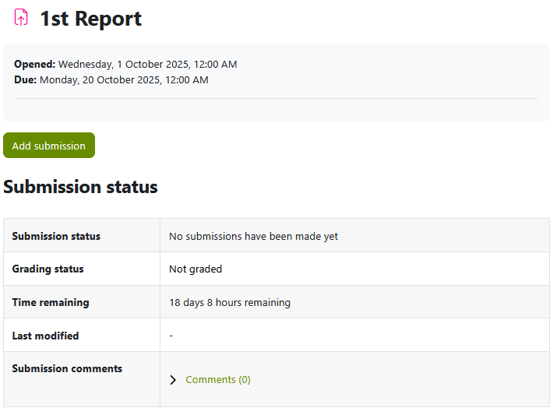This screenshot has width=553, height=415.
Task: Click the "Last modified" row label
Action: 45,336
